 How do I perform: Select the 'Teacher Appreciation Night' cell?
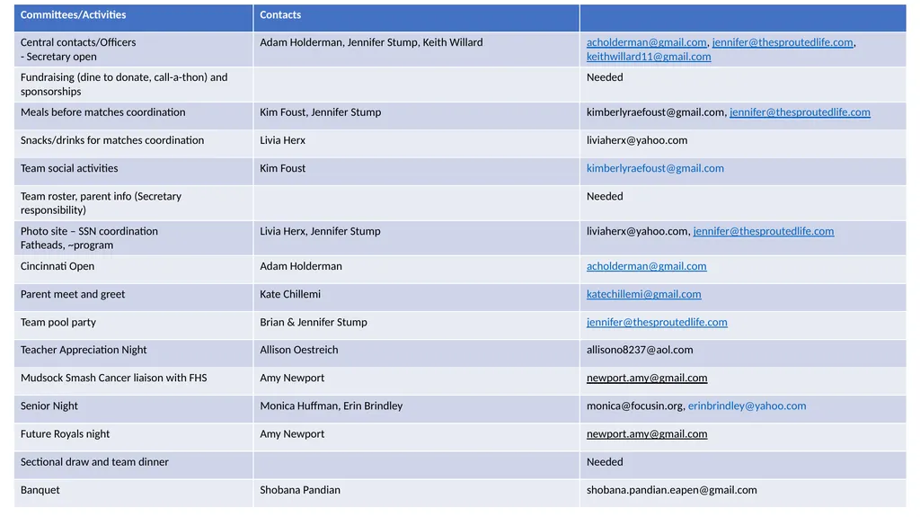pyautogui.click(x=134, y=353)
